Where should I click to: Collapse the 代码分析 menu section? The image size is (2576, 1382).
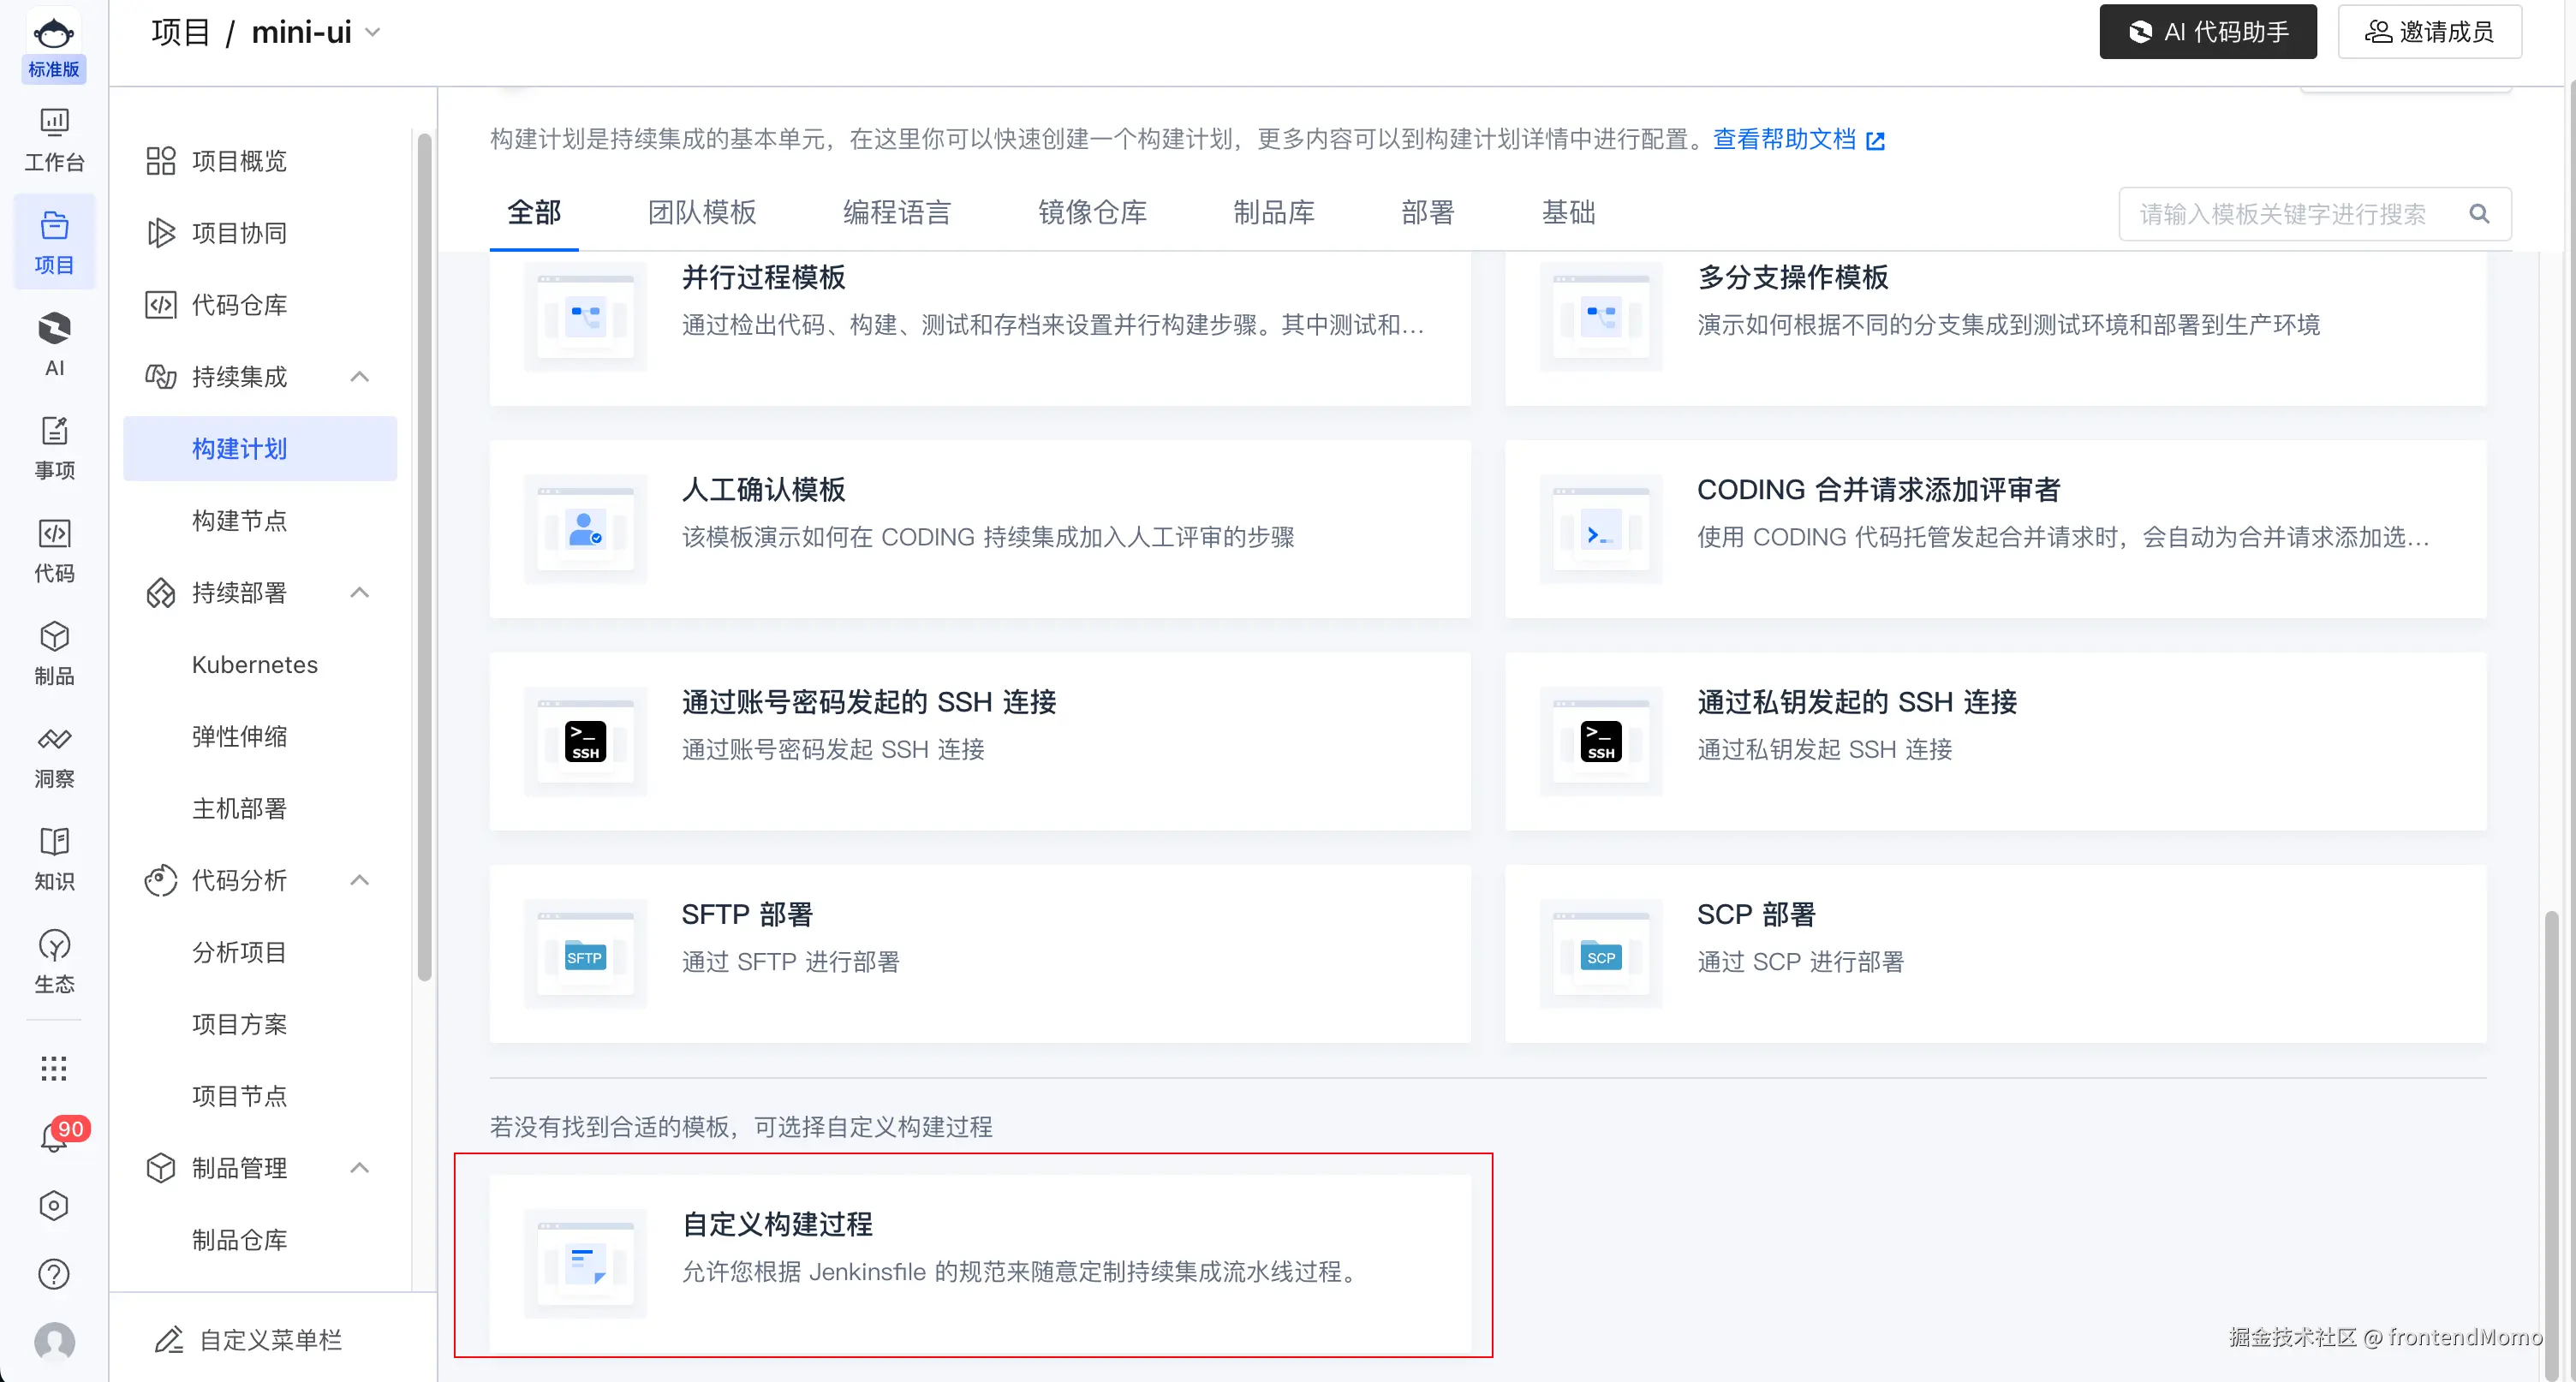(360, 879)
